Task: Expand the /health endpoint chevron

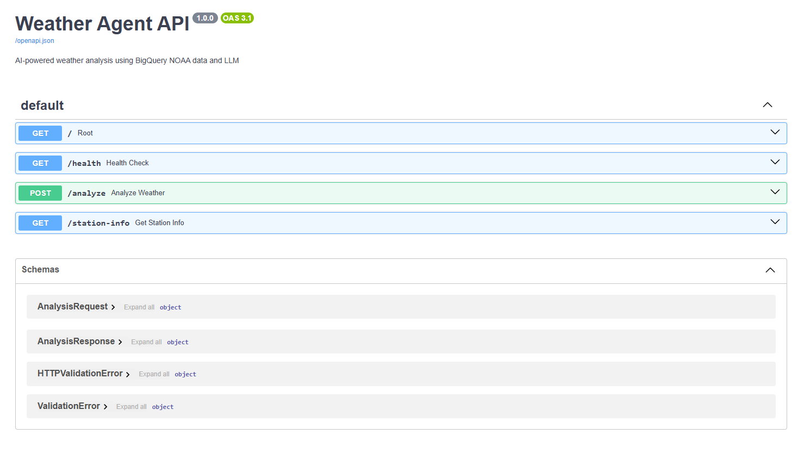Action: tap(775, 162)
